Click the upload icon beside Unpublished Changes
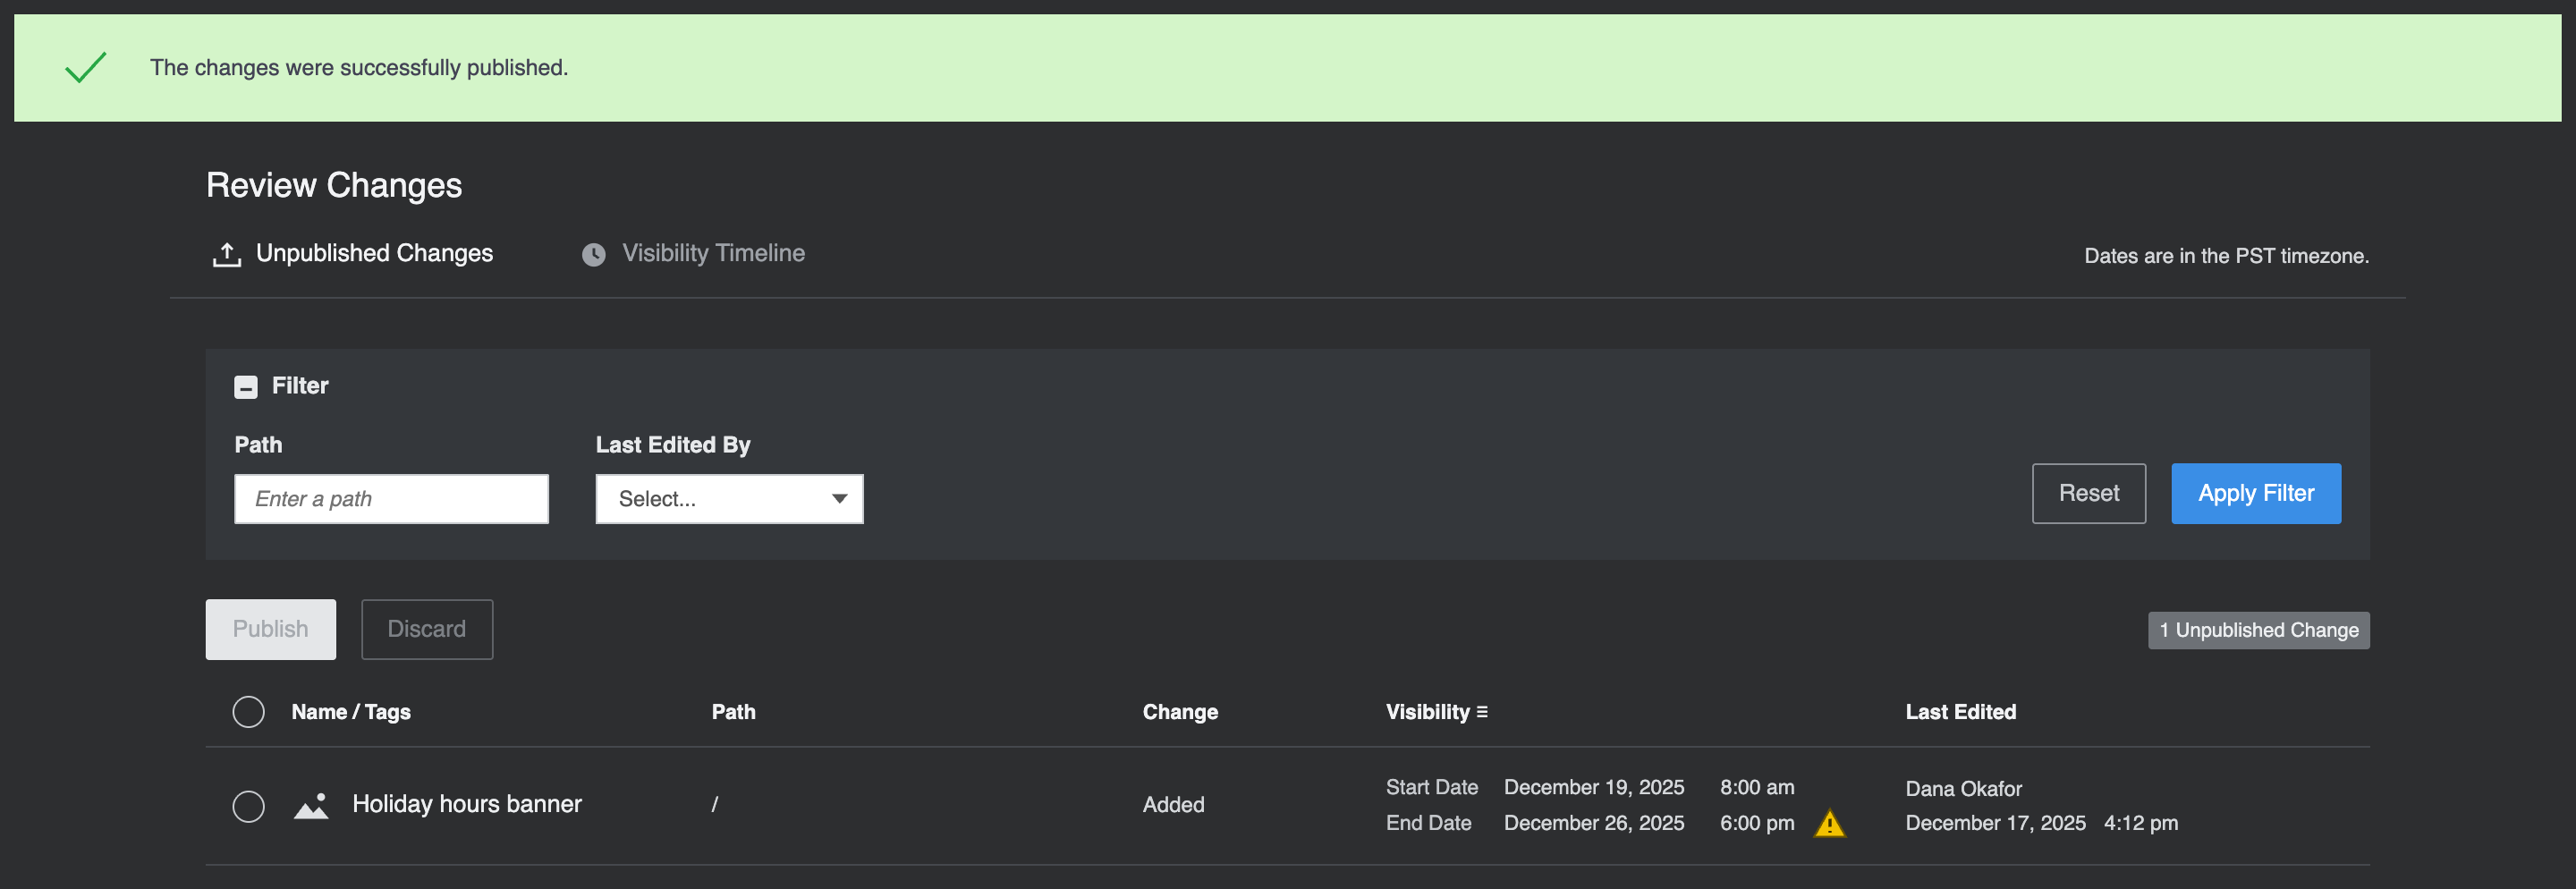 (227, 255)
